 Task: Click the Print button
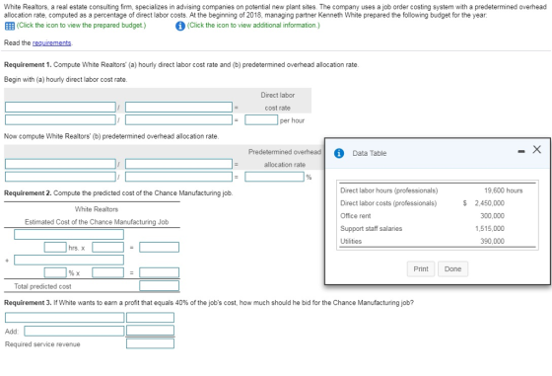(421, 268)
